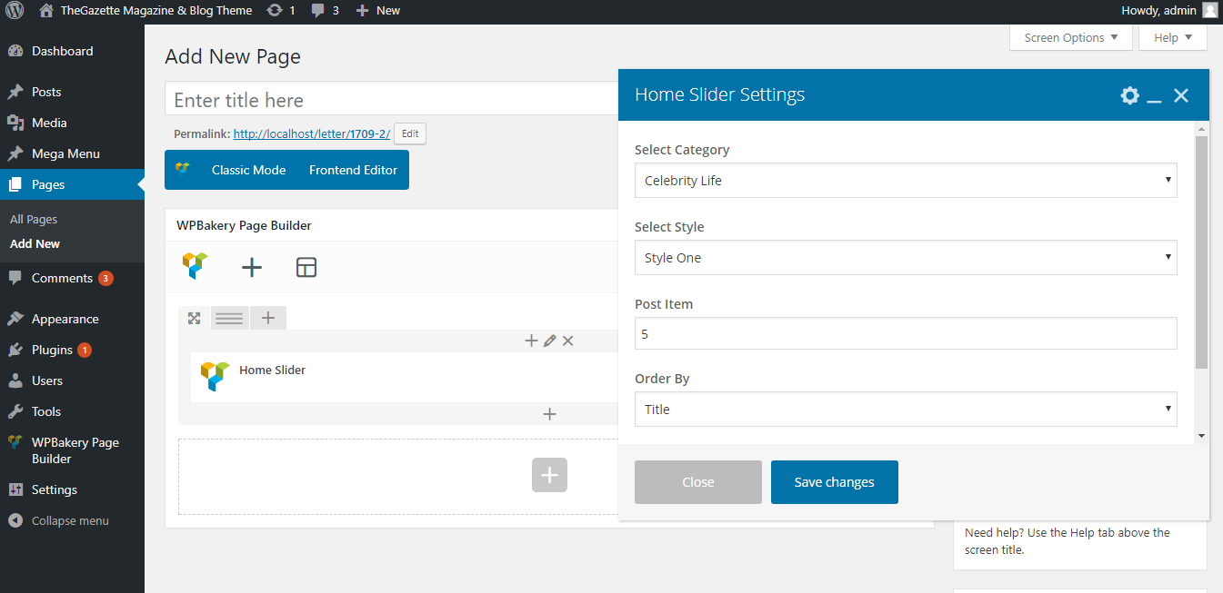Click the Save changes button
This screenshot has height=593, width=1223.
[x=834, y=482]
